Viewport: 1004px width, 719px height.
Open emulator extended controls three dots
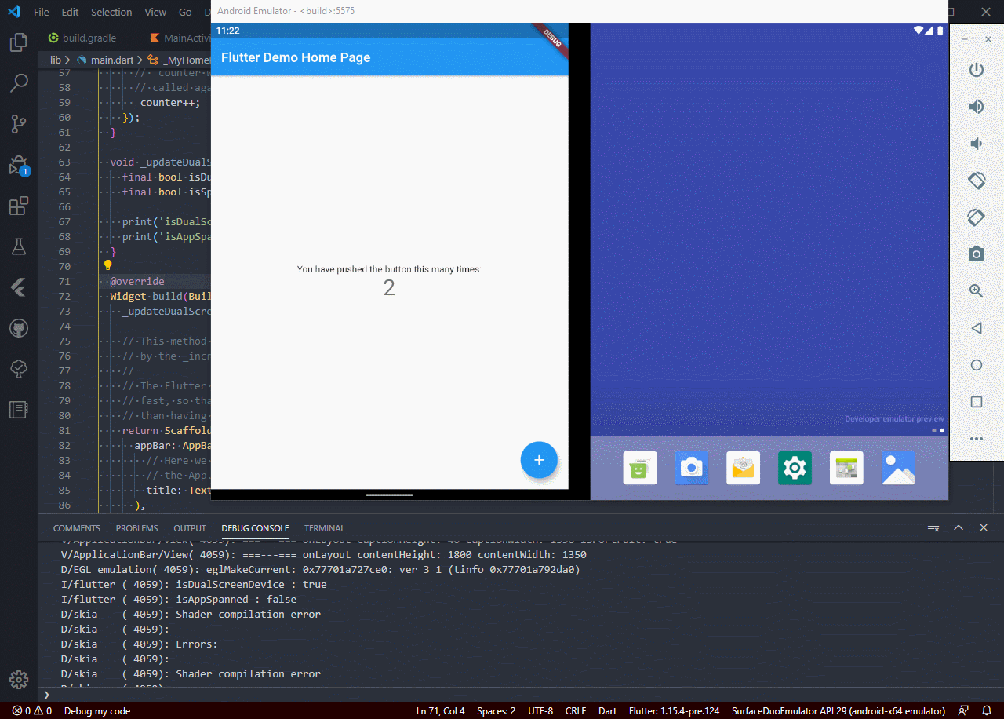click(976, 438)
